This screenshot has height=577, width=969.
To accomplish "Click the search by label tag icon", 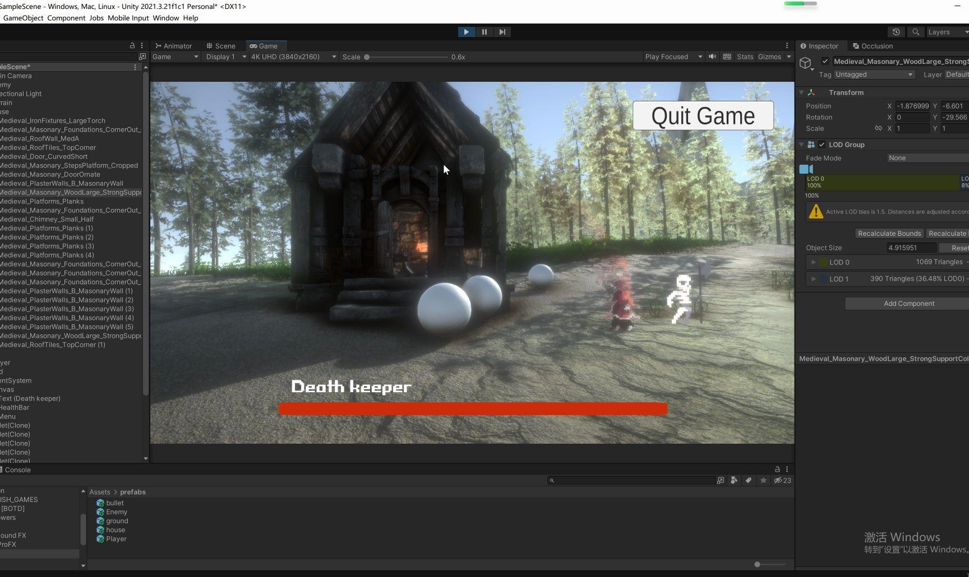I will click(748, 481).
